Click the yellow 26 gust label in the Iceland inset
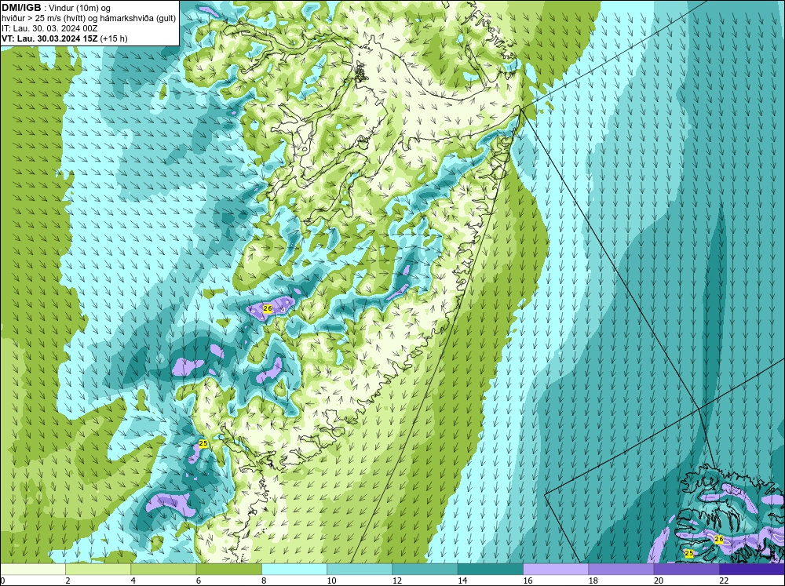The width and height of the screenshot is (785, 586). tap(719, 539)
